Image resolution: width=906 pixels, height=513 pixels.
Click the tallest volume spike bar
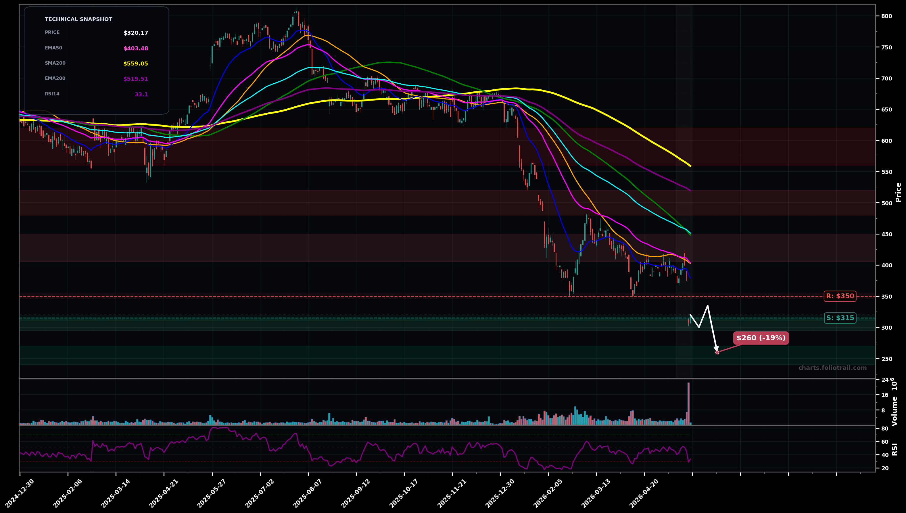[x=689, y=404]
